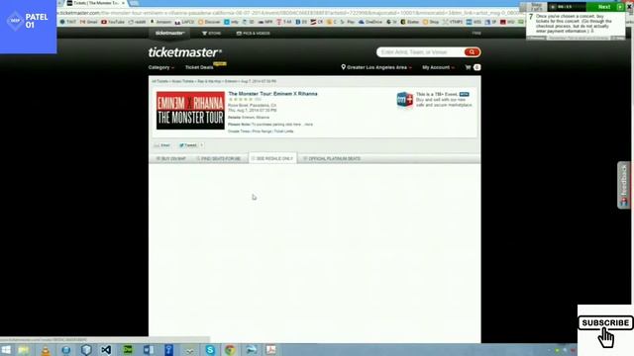Select the Official Platinum Seats tab
The height and width of the screenshot is (356, 634).
pos(332,158)
